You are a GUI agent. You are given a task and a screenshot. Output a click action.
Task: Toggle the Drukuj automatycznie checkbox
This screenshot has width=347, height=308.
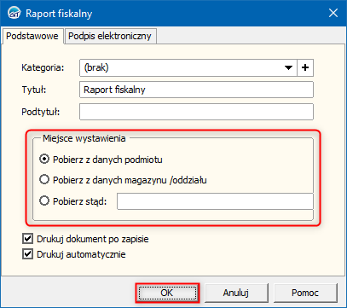27,254
